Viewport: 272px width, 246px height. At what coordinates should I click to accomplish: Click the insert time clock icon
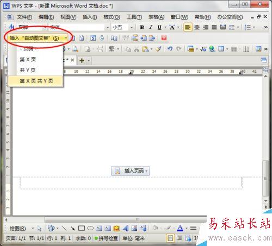(102, 38)
